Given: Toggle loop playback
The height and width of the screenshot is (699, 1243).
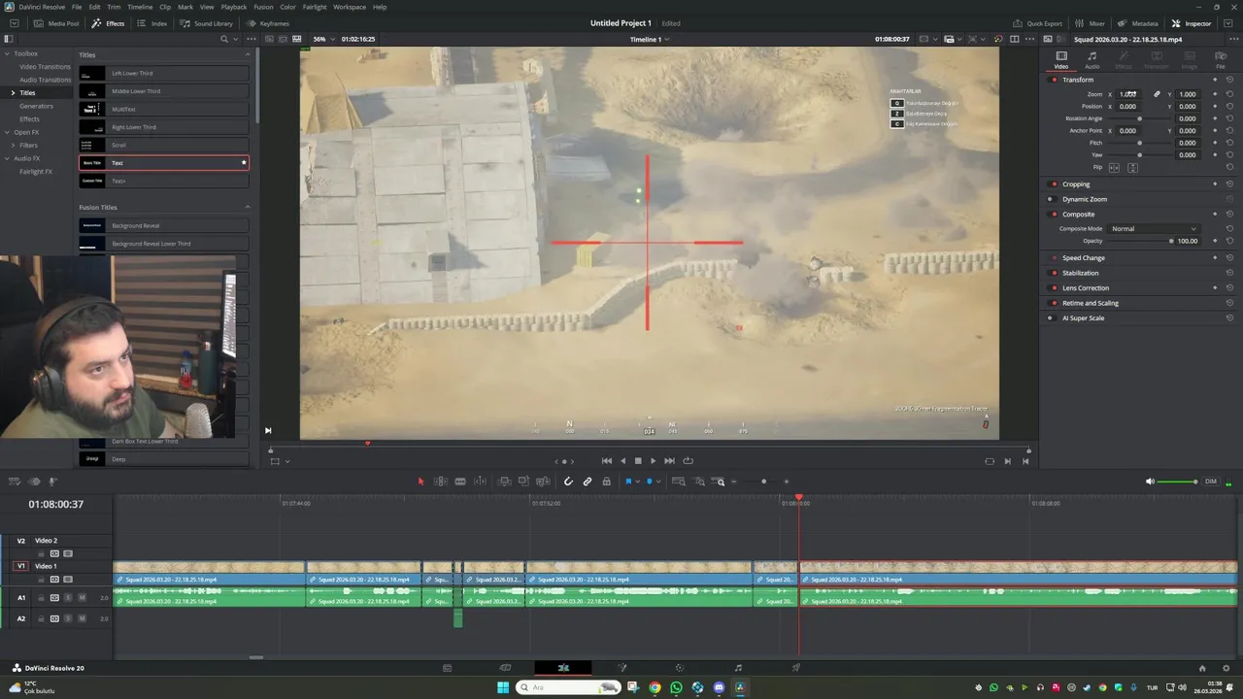Looking at the screenshot, I should 689,461.
